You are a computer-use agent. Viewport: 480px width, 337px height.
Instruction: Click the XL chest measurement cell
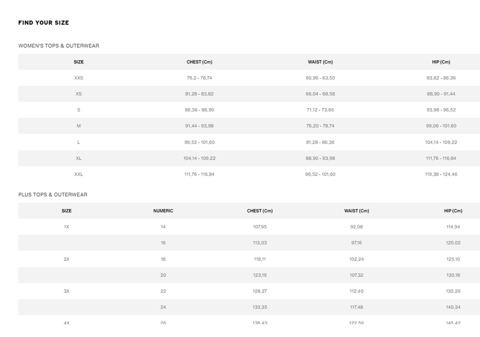pyautogui.click(x=199, y=158)
